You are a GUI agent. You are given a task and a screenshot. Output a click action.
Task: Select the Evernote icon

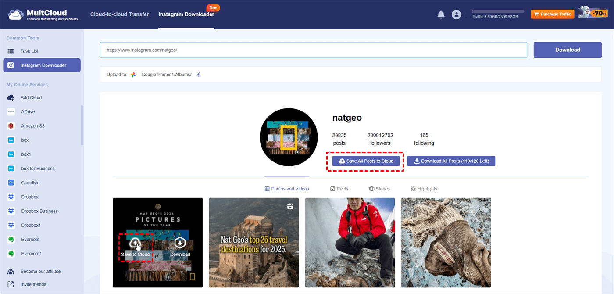(x=11, y=240)
